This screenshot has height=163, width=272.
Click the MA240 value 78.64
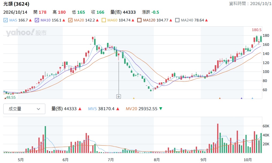pyautogui.click(x=199, y=20)
